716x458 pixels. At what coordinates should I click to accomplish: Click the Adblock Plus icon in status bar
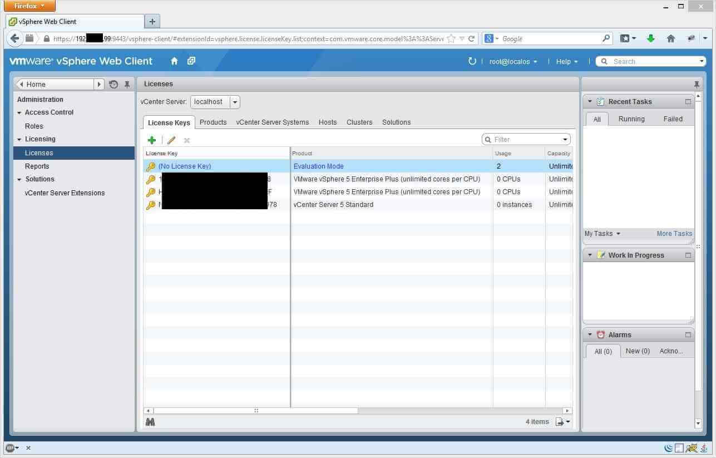click(10, 447)
